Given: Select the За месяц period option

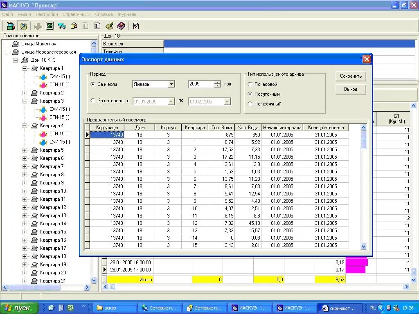Looking at the screenshot, I should tap(93, 84).
